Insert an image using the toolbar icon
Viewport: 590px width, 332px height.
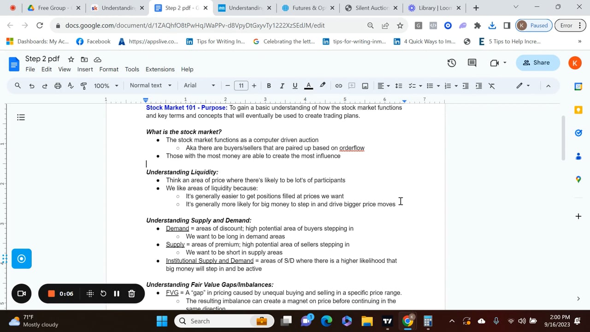click(x=365, y=85)
